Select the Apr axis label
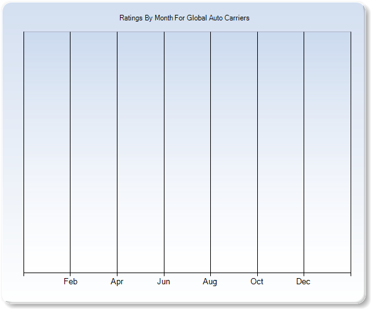 (117, 282)
